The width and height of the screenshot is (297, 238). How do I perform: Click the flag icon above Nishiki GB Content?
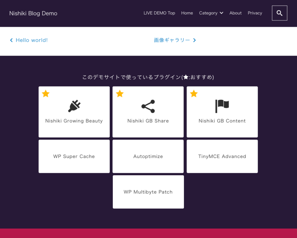pyautogui.click(x=222, y=106)
